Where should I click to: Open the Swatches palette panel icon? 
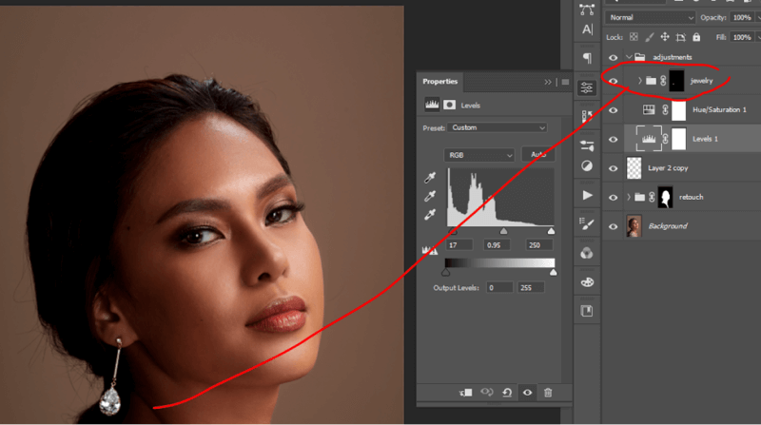click(587, 282)
